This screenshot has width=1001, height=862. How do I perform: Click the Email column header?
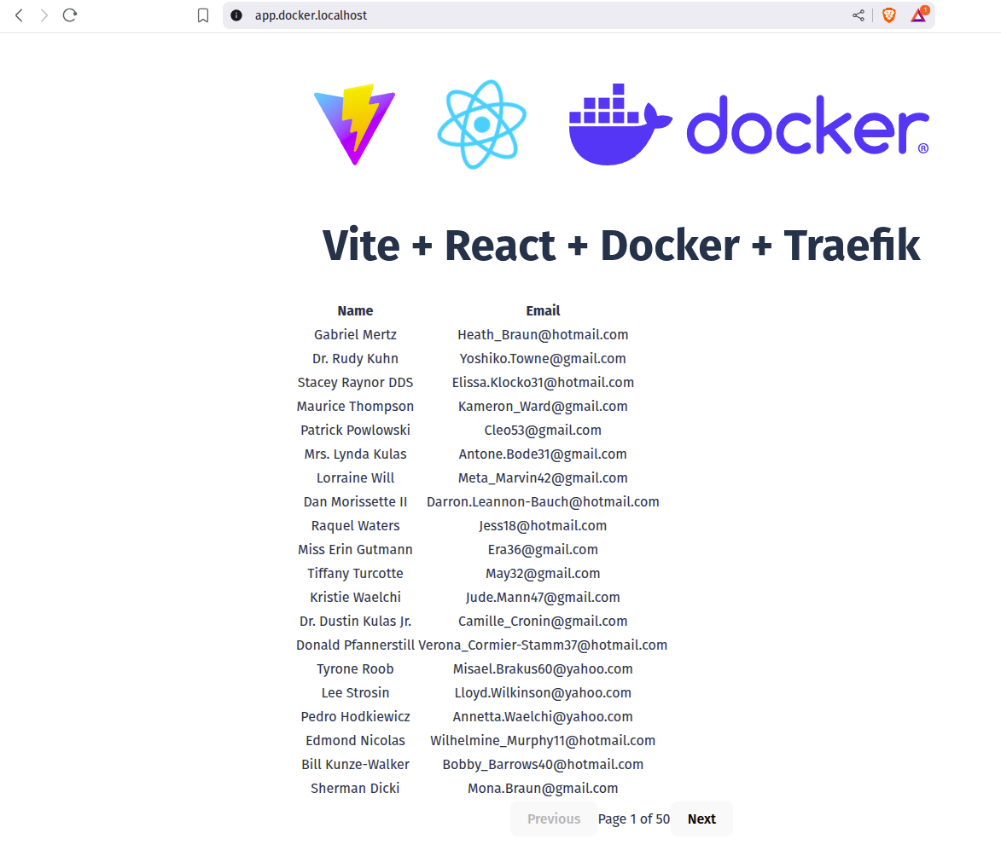543,310
